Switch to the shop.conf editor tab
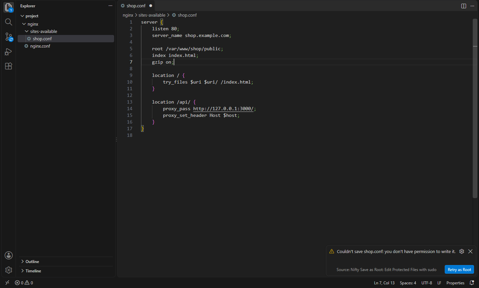This screenshot has height=288, width=479. pyautogui.click(x=136, y=6)
